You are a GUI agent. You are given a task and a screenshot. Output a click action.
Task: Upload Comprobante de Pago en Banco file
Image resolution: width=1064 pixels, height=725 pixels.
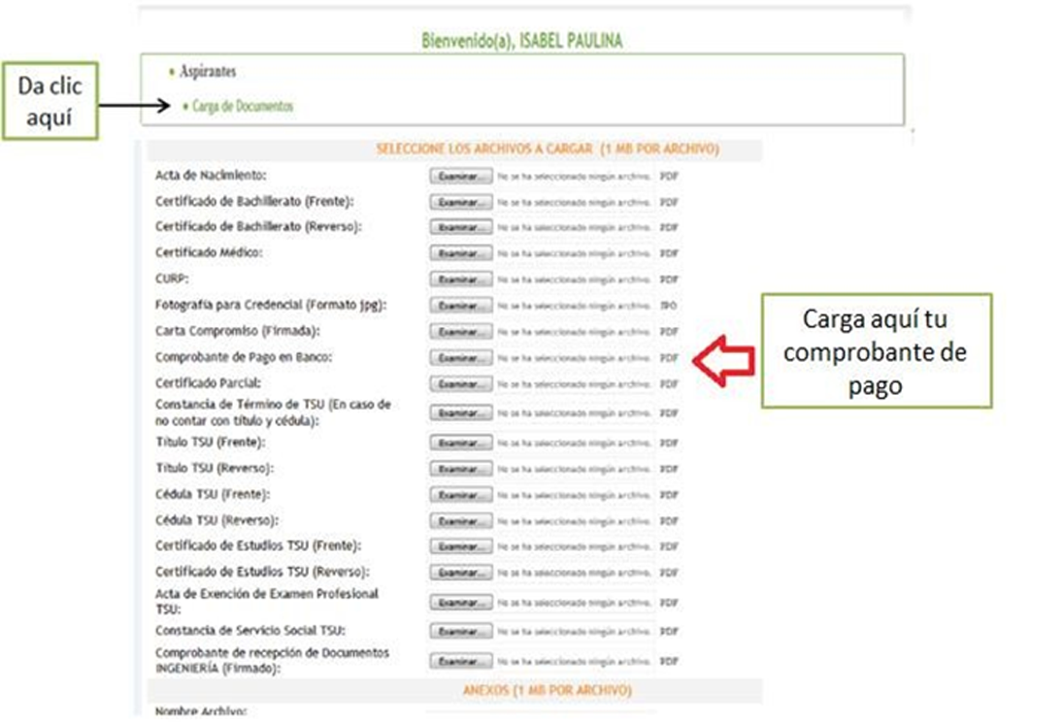(460, 358)
